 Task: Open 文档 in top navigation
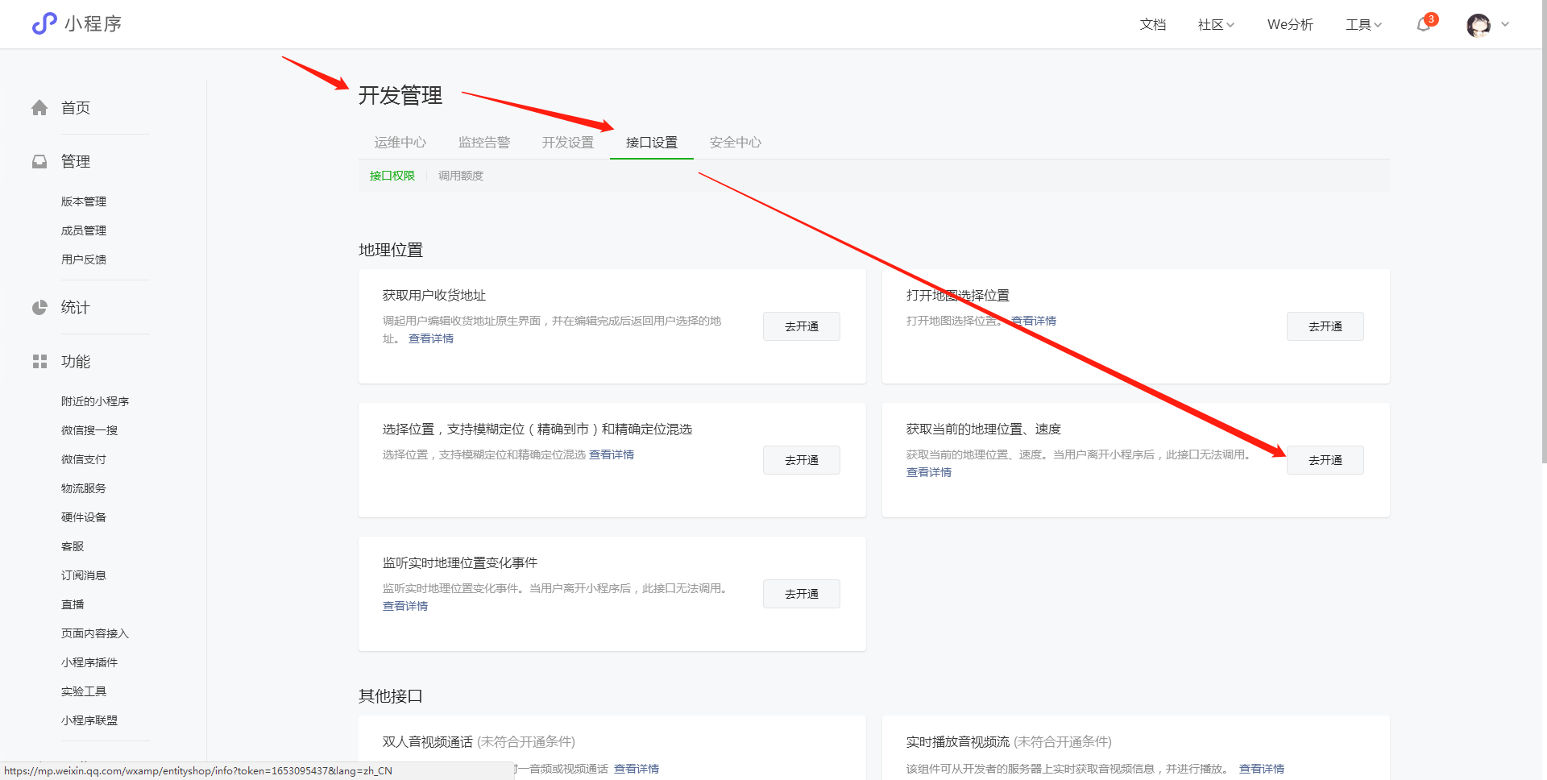[1153, 25]
